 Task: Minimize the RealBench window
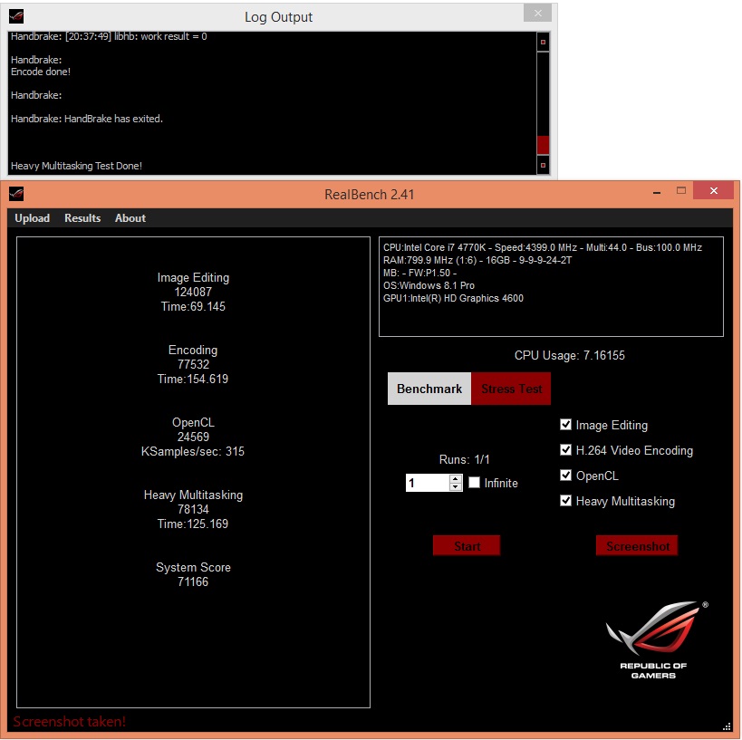656,192
